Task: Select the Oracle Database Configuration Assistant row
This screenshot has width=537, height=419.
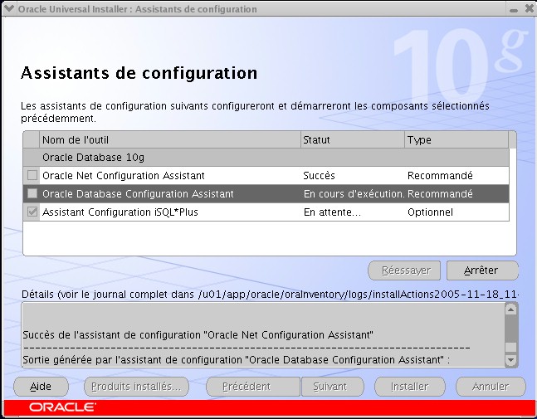Action: [x=266, y=194]
